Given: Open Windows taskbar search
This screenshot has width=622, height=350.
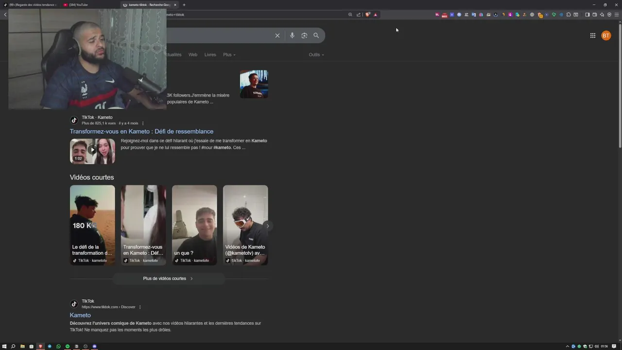Looking at the screenshot, I should point(13,346).
